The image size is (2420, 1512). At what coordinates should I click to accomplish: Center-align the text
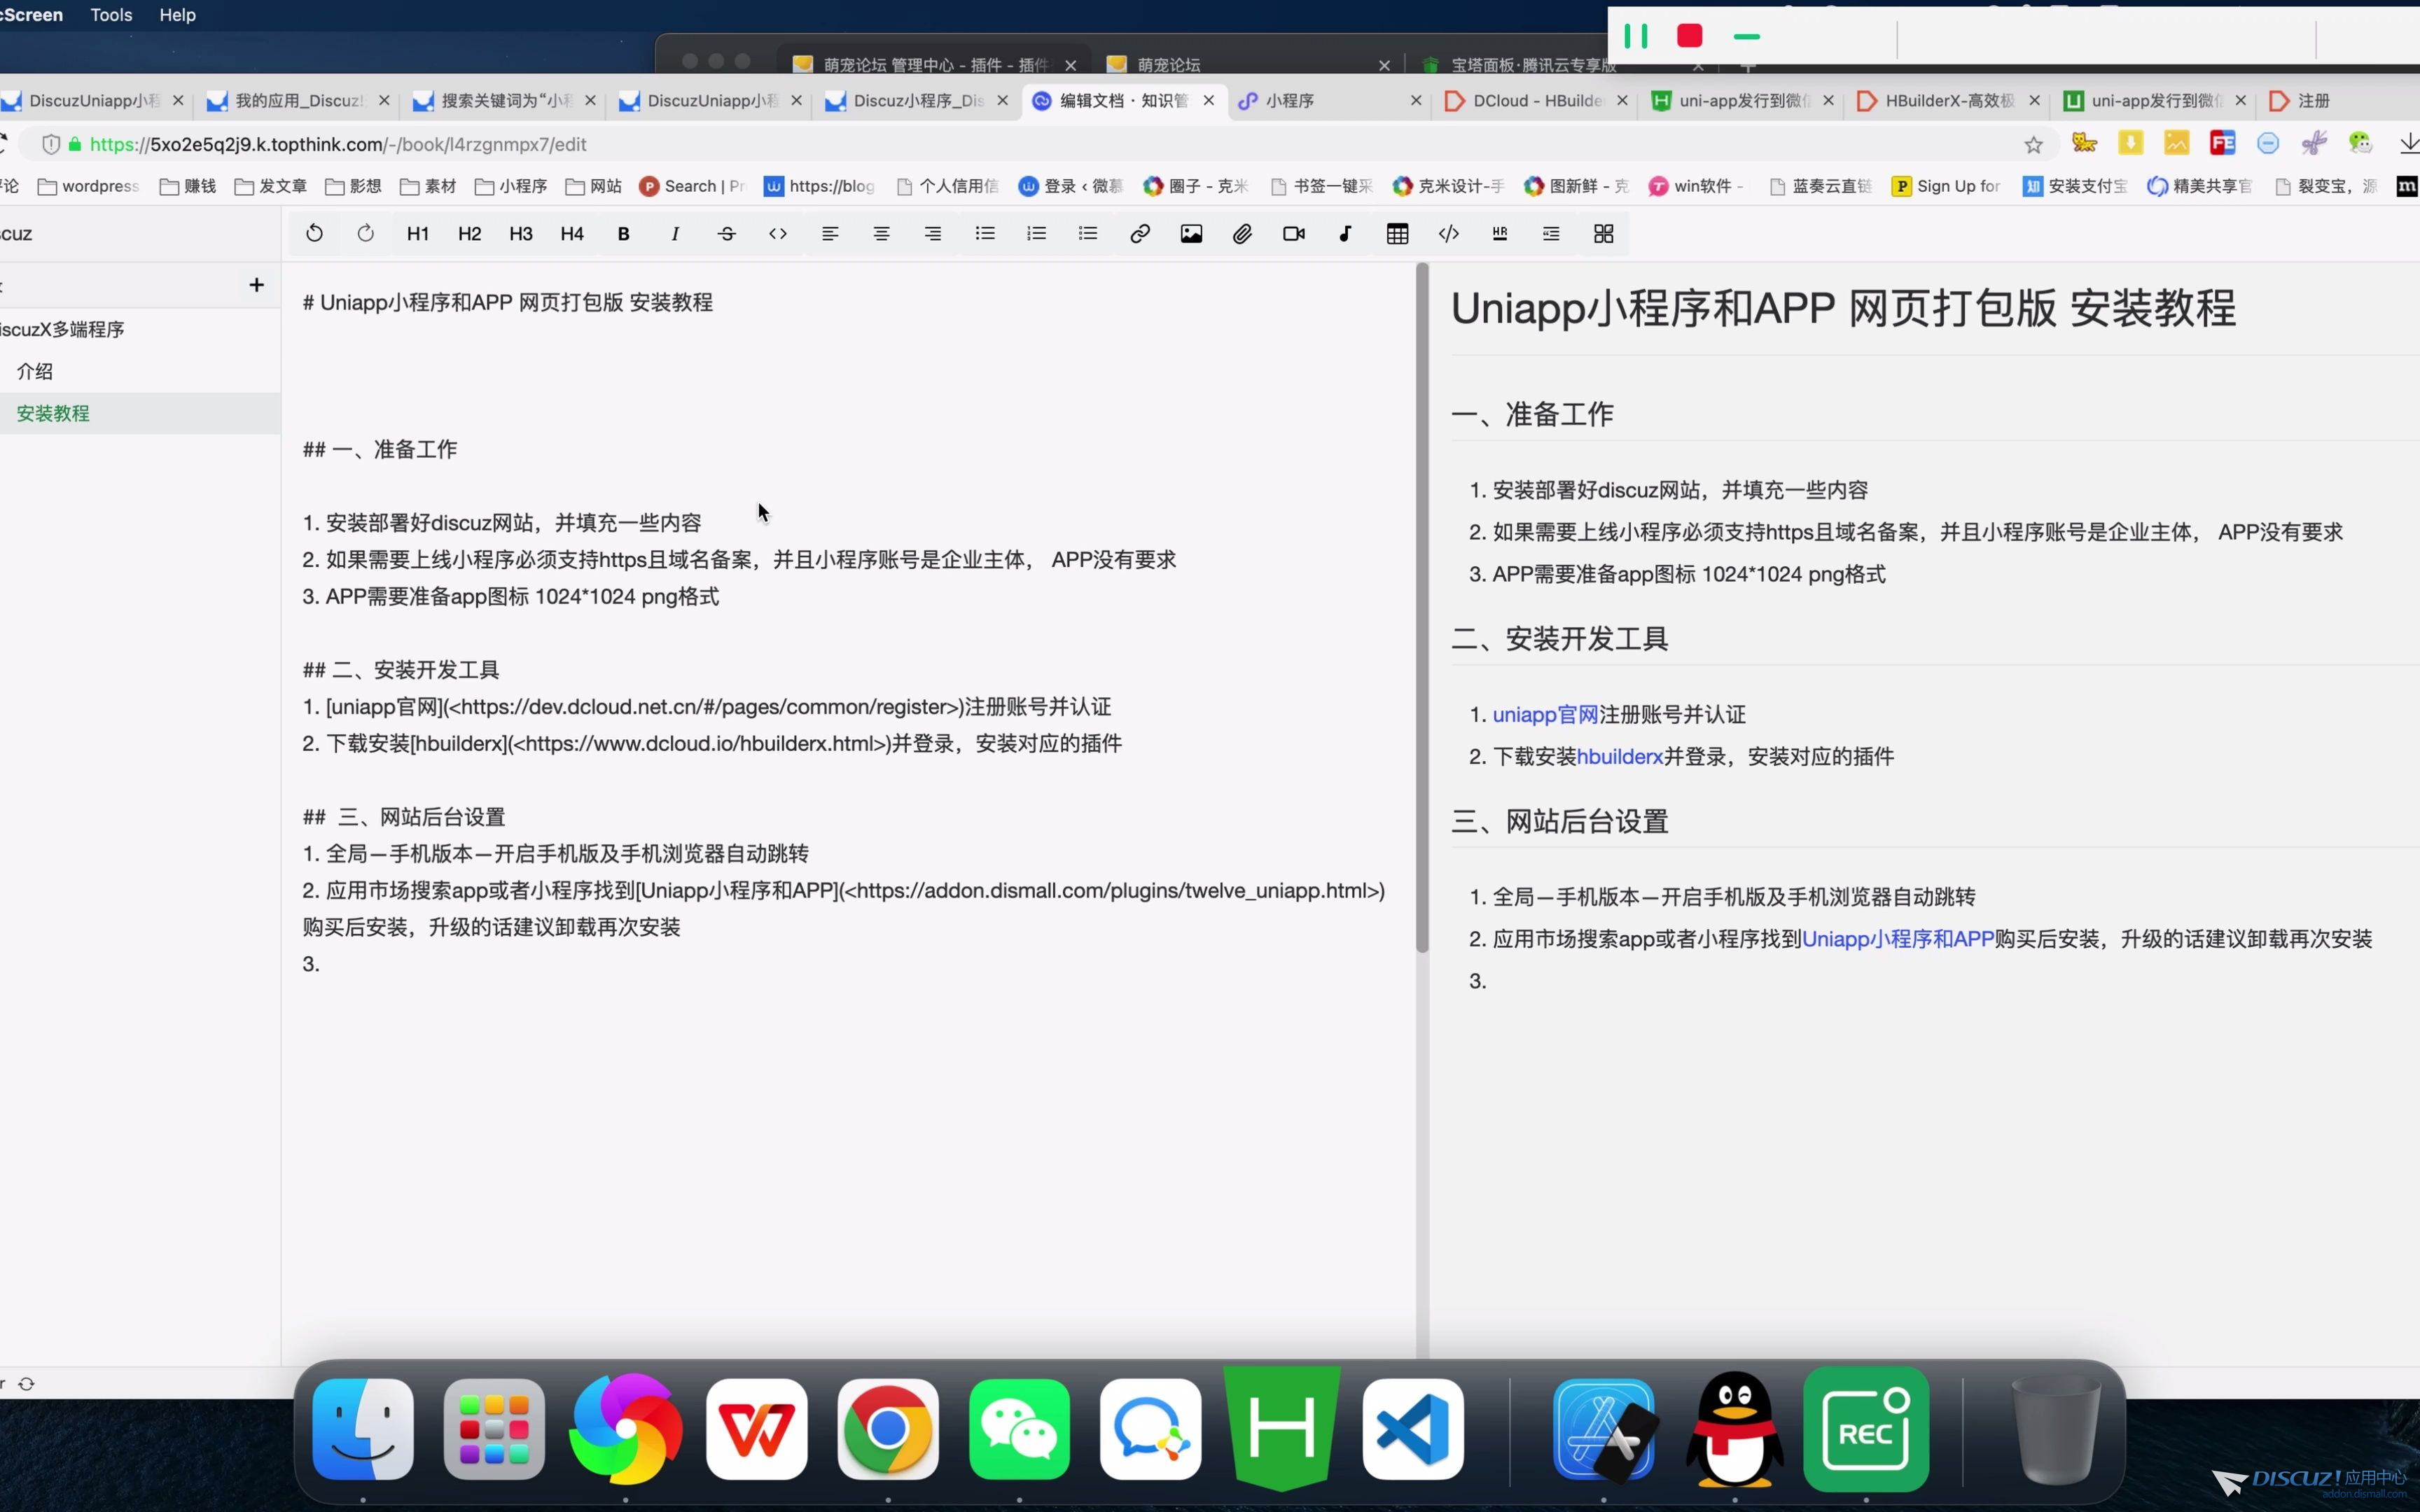[x=881, y=233]
